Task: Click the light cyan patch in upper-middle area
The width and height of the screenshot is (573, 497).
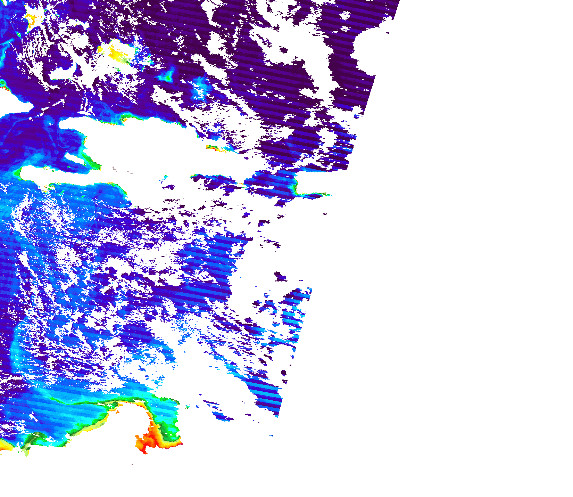Action: pos(201,87)
